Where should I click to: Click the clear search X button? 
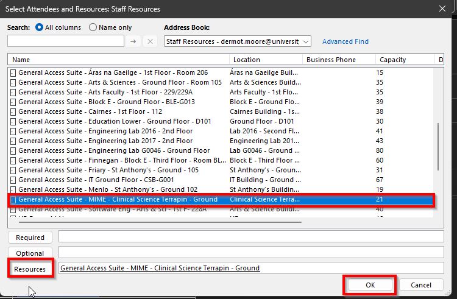(151, 41)
